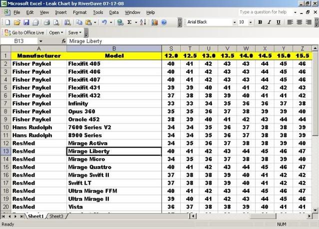This screenshot has height=229, width=319.
Task: Click the Undo arrow icon
Action: click(x=104, y=22)
